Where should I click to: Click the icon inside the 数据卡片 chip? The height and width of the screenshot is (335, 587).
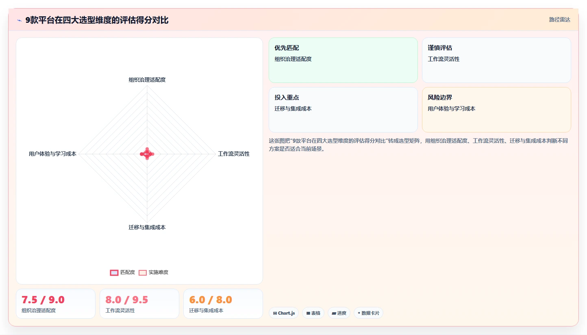[359, 313]
